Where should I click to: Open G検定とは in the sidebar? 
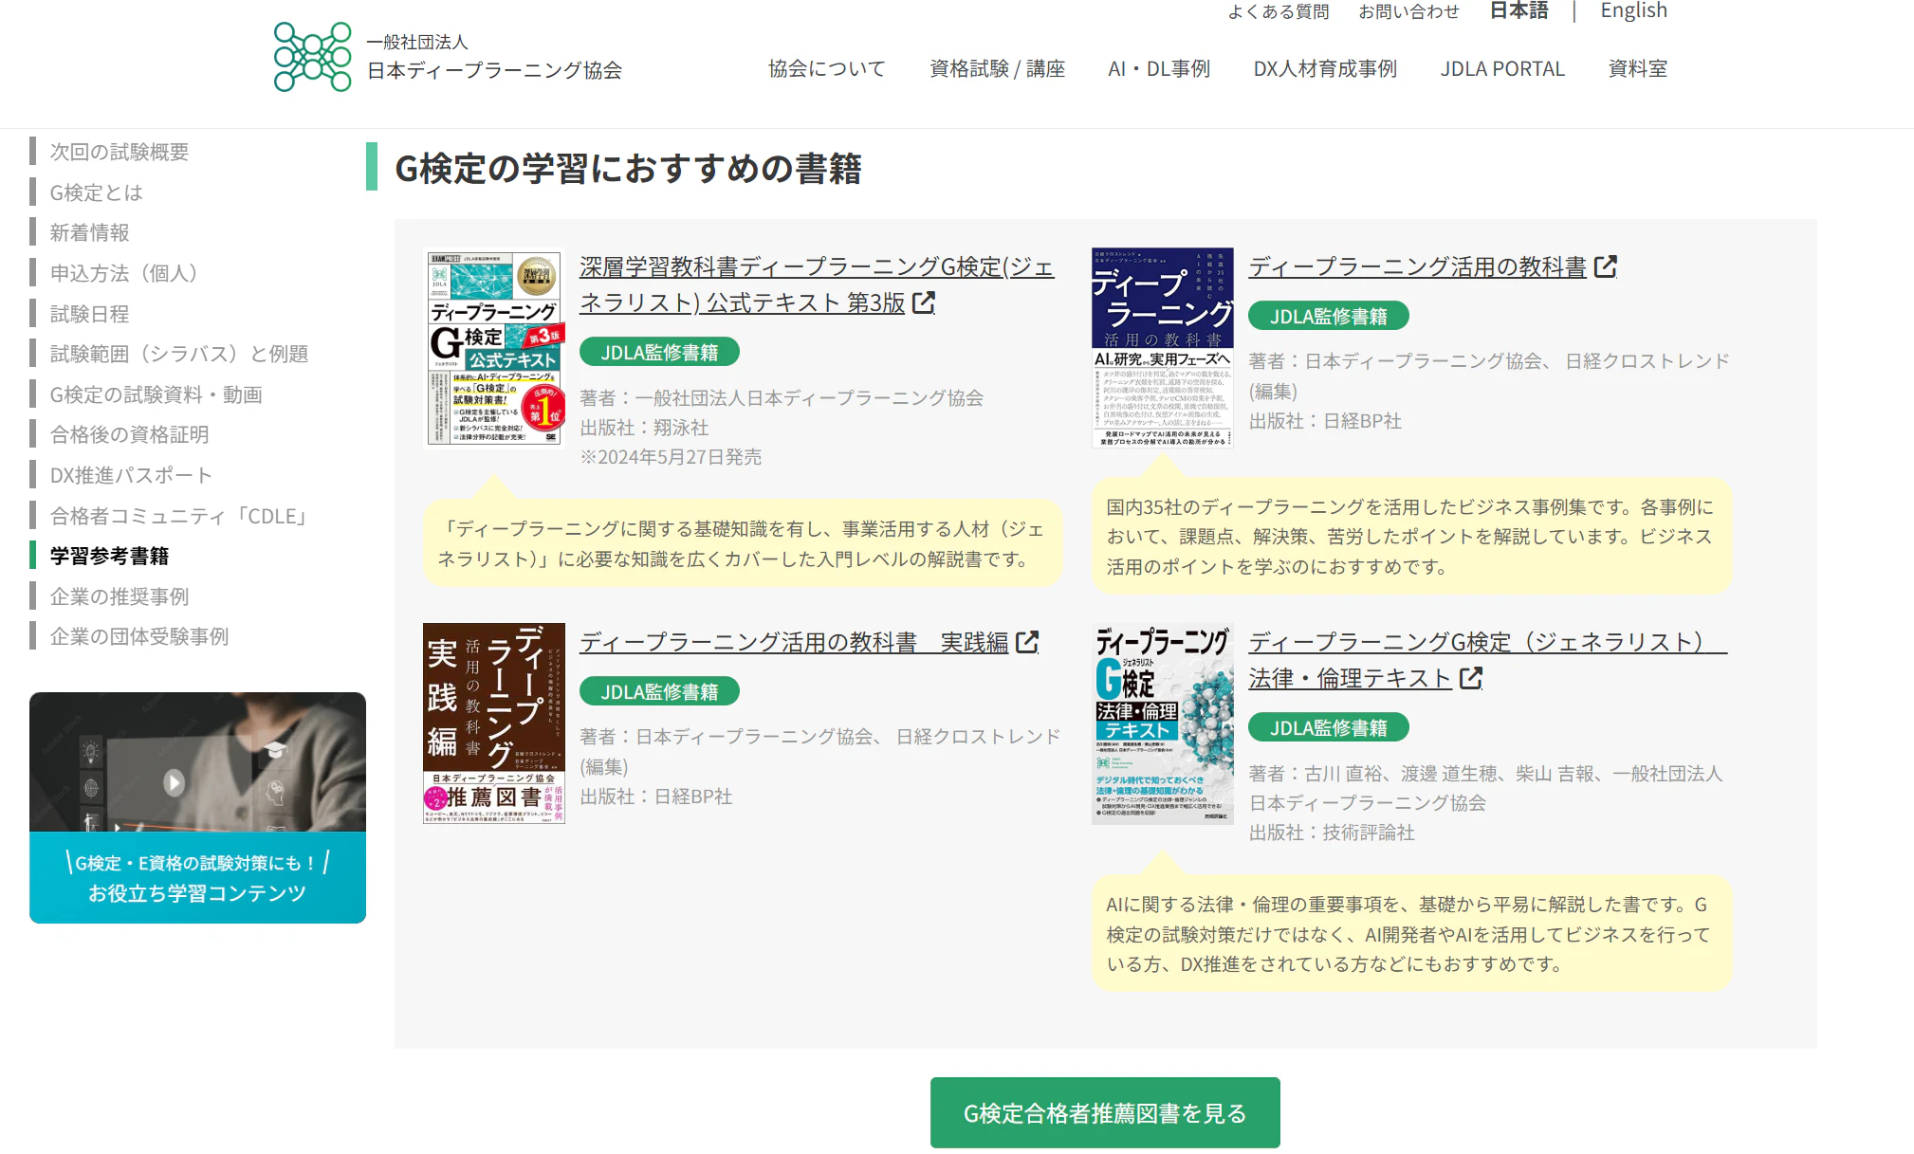(97, 192)
